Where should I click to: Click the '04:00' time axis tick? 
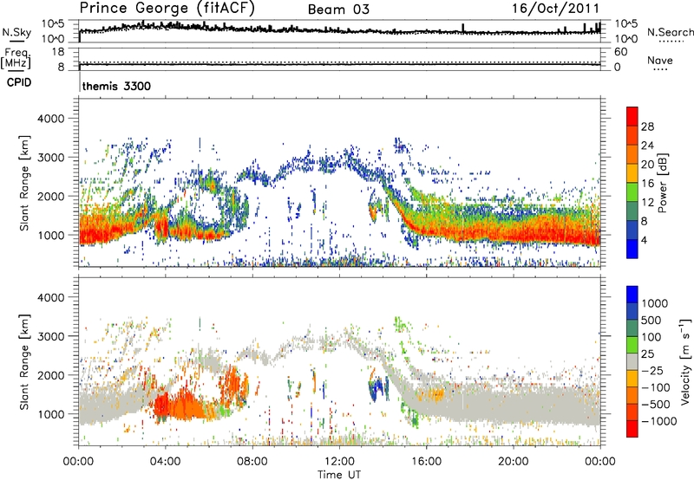point(166,462)
